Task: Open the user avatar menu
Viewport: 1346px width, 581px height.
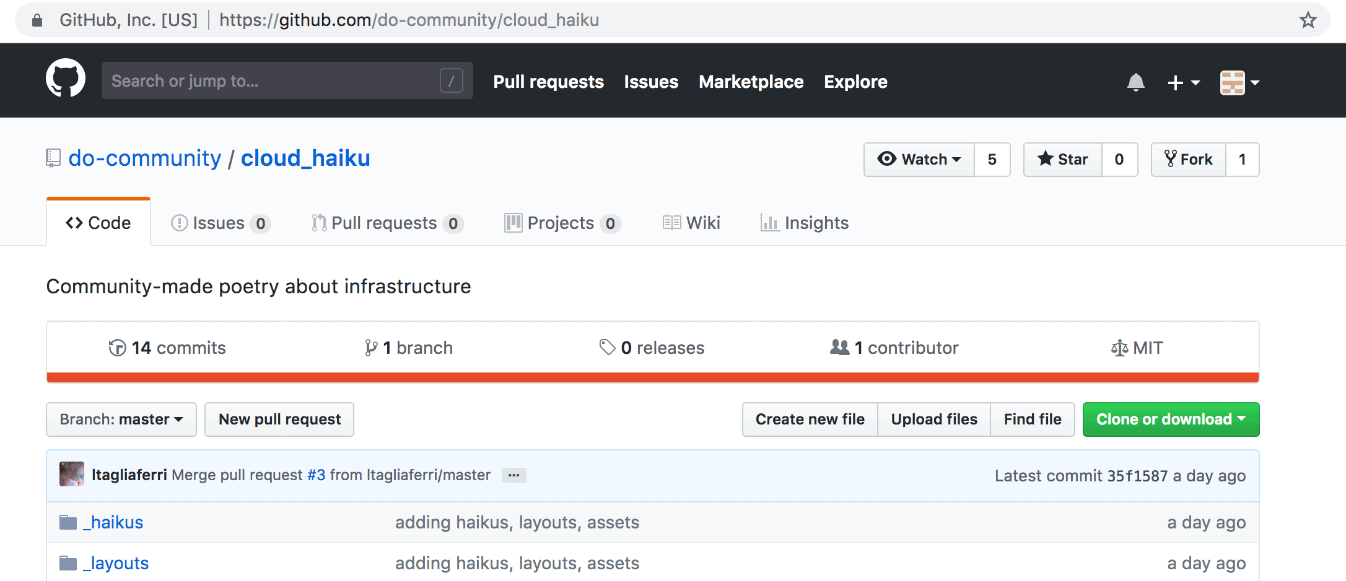Action: (1239, 82)
